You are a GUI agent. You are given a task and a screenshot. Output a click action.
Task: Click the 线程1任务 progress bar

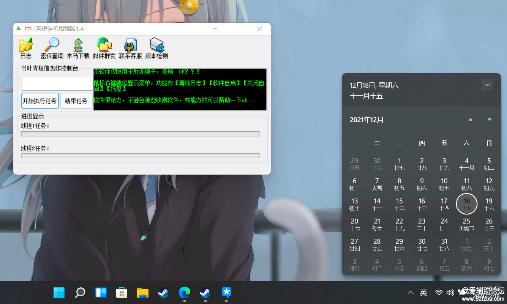click(140, 134)
